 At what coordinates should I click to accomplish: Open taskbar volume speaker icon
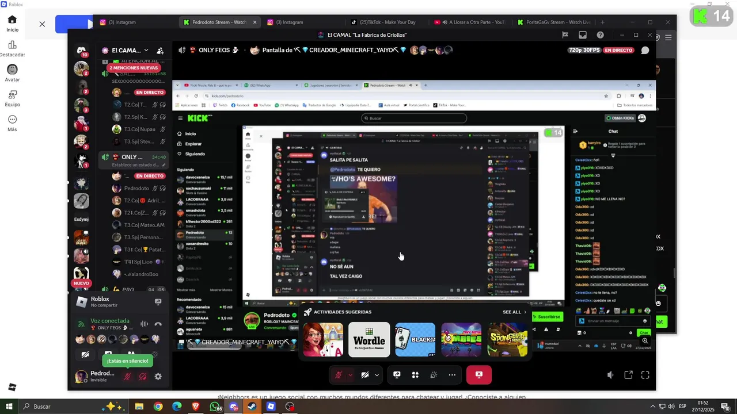click(671, 407)
